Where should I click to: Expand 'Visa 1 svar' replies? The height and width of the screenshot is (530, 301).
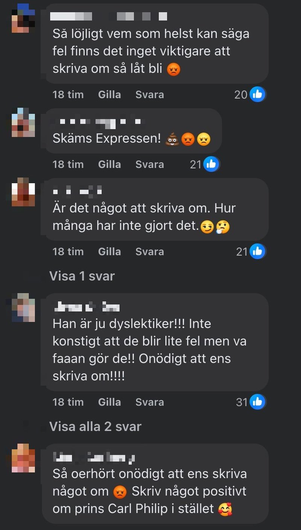click(x=82, y=276)
